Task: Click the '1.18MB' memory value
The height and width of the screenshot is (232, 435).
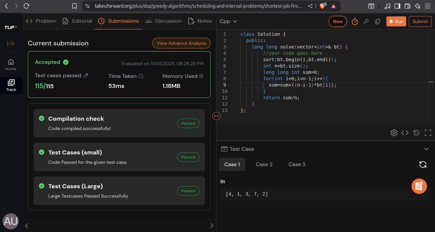Action: (171, 86)
